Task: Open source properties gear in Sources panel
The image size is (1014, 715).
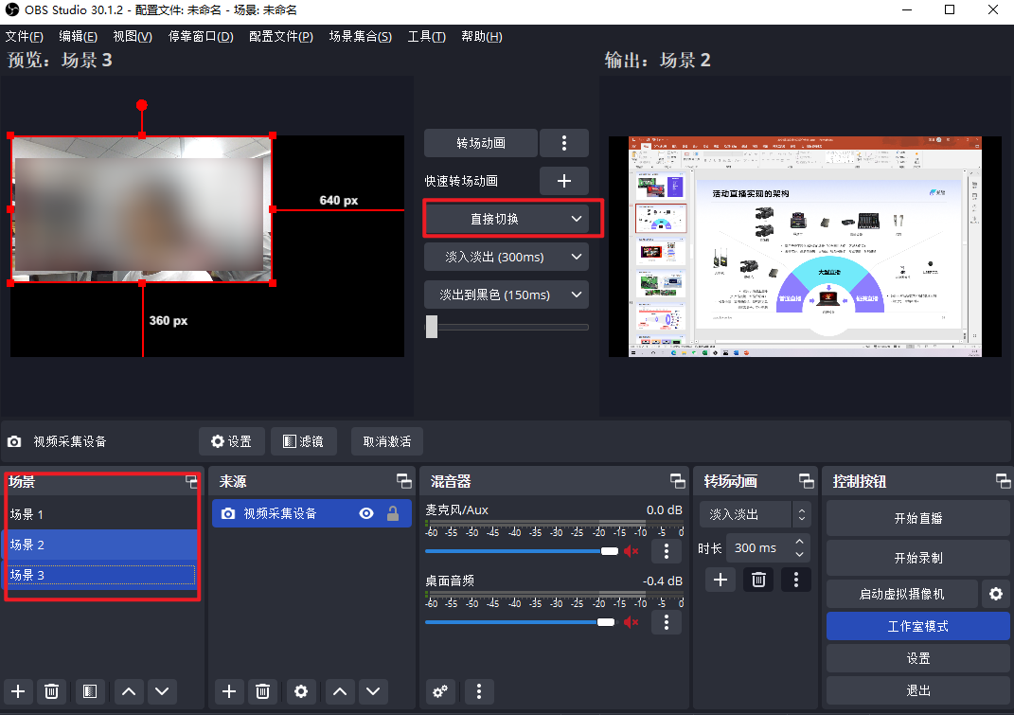Action: pyautogui.click(x=301, y=691)
